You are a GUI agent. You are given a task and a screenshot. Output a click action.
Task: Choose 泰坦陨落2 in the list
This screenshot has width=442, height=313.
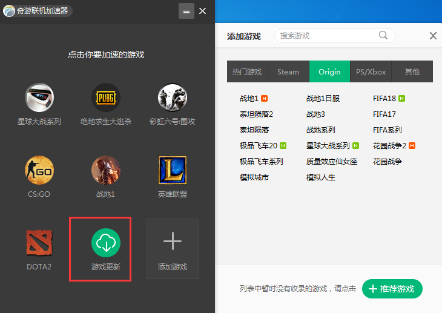256,114
